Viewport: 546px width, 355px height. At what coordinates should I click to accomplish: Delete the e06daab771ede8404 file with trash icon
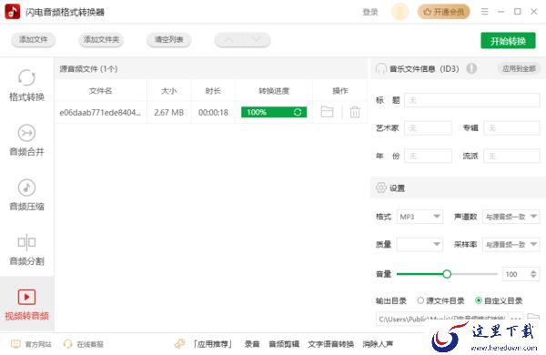(x=355, y=112)
